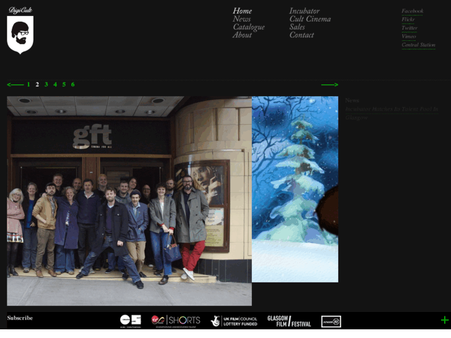Open the Virgin Media Shorts logo
This screenshot has height=338, width=451.
(x=176, y=321)
